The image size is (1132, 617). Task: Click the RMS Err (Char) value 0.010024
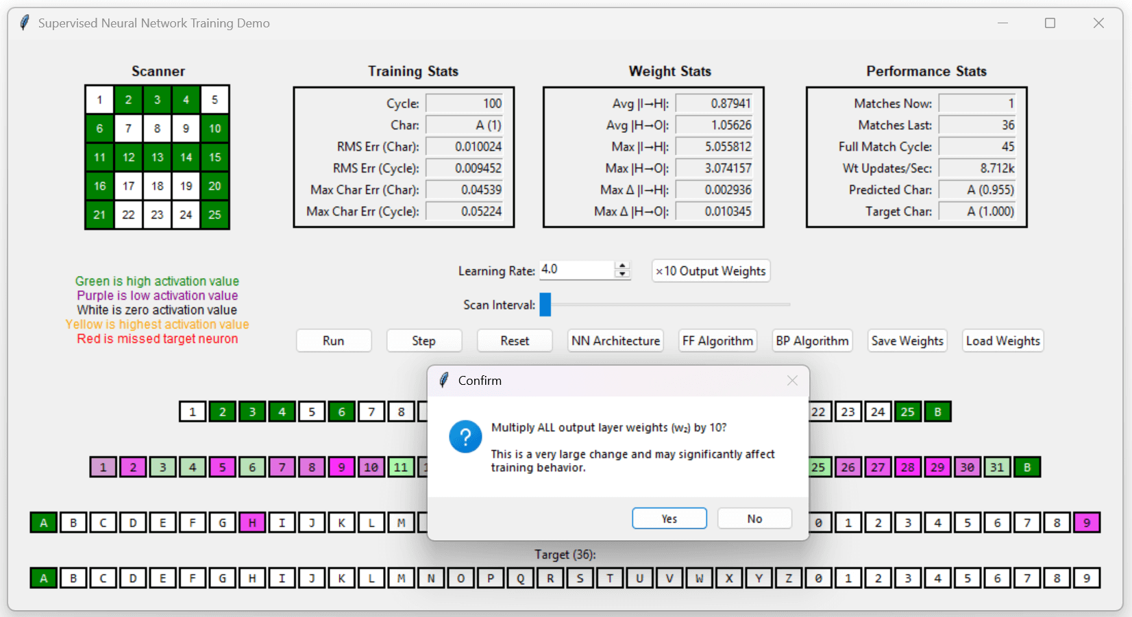465,147
